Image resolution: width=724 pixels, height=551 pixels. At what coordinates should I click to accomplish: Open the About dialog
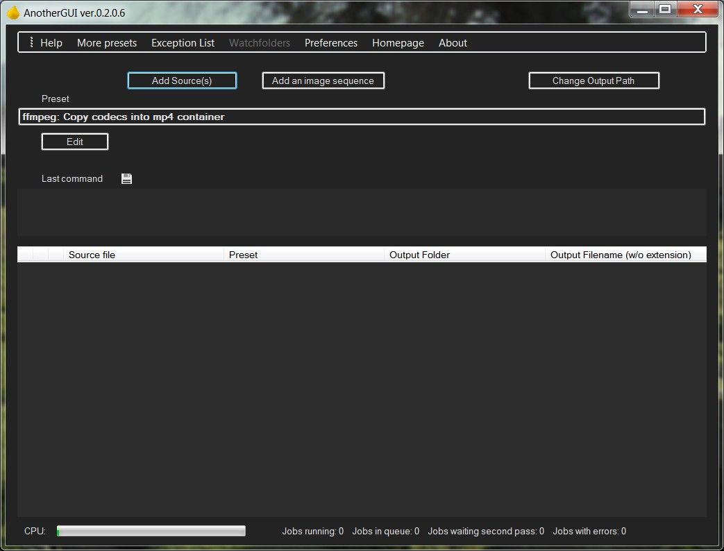[453, 42]
